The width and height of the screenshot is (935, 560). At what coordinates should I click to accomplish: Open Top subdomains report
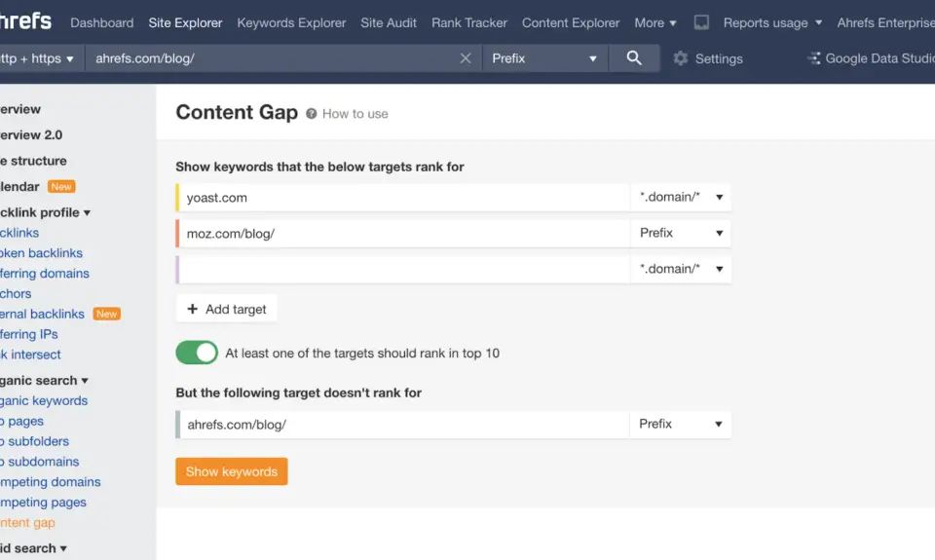click(x=39, y=462)
